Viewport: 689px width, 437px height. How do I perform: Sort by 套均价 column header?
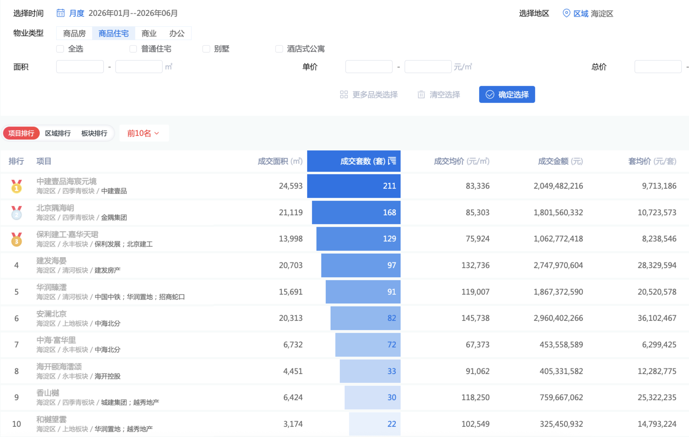(652, 161)
